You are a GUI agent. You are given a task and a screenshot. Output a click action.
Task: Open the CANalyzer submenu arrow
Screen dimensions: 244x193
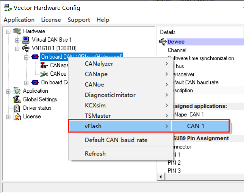(x=167, y=64)
